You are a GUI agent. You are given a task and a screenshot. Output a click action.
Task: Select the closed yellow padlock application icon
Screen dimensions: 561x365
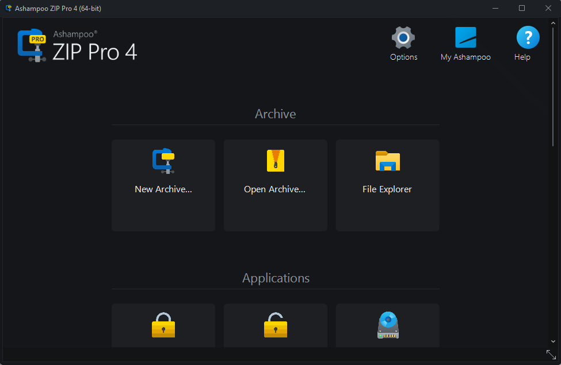[163, 325]
